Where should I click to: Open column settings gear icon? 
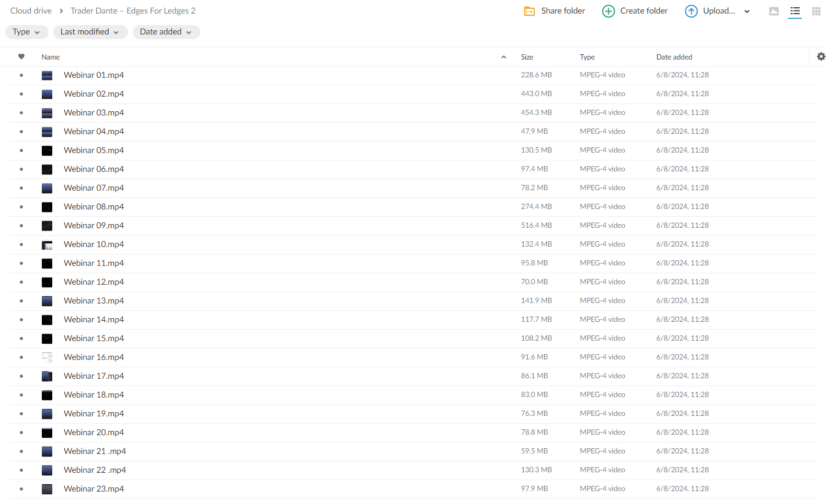coord(821,56)
